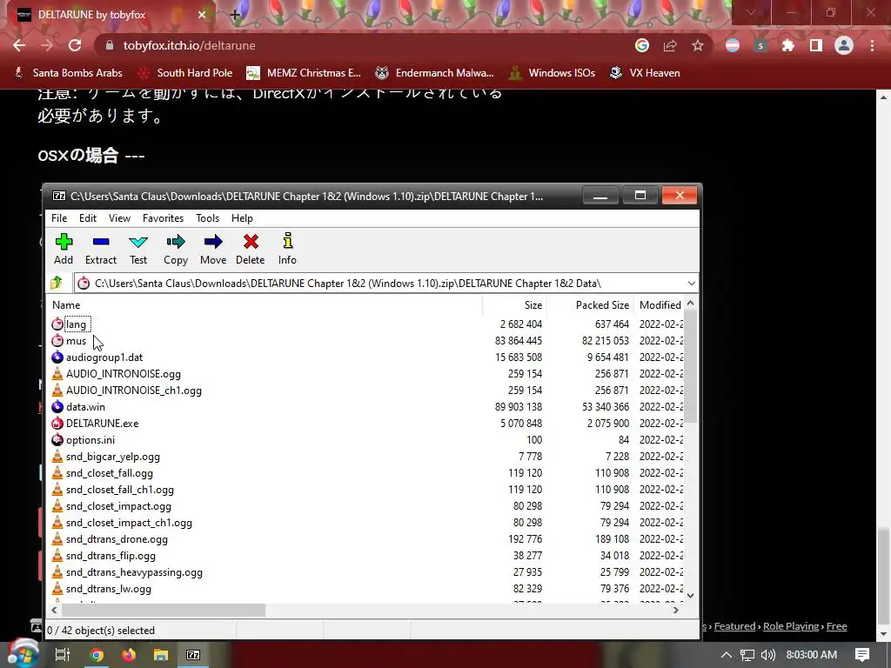Select the options.ini file icon
This screenshot has width=891, height=668.
point(57,439)
